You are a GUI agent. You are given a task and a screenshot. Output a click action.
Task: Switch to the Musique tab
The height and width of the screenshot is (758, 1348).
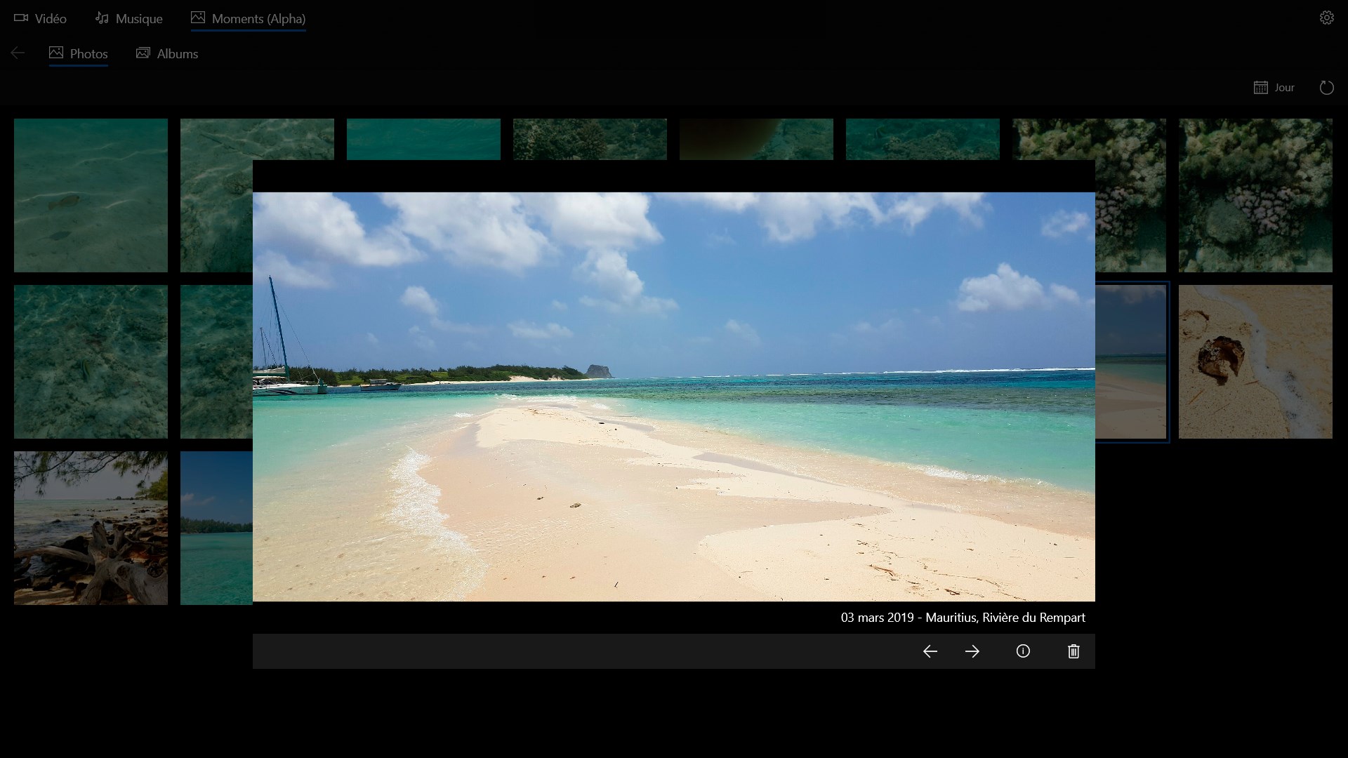129,19
